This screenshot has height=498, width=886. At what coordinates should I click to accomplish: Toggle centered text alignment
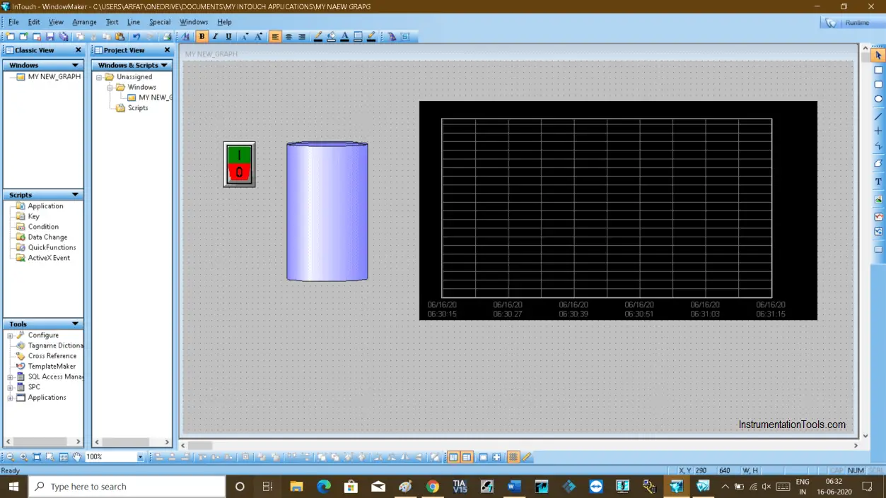pos(288,37)
